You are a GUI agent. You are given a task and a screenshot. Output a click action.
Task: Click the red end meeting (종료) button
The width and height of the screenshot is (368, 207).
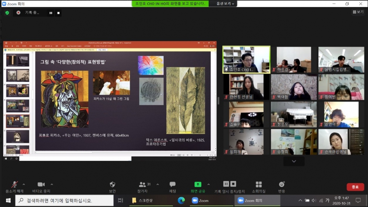click(355, 187)
